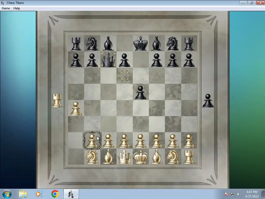Select the black rook on h8
The image size is (265, 199).
tap(189, 44)
